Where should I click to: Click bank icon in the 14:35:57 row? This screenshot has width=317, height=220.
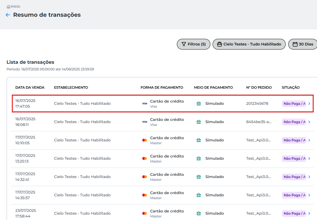tap(199, 195)
